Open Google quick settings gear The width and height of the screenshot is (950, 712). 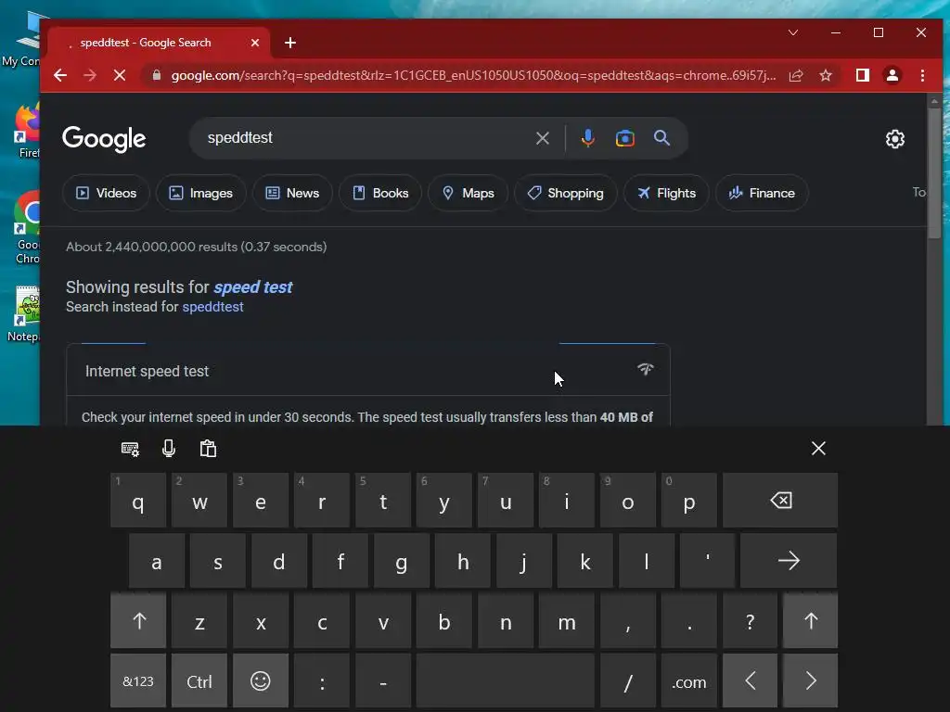click(895, 139)
